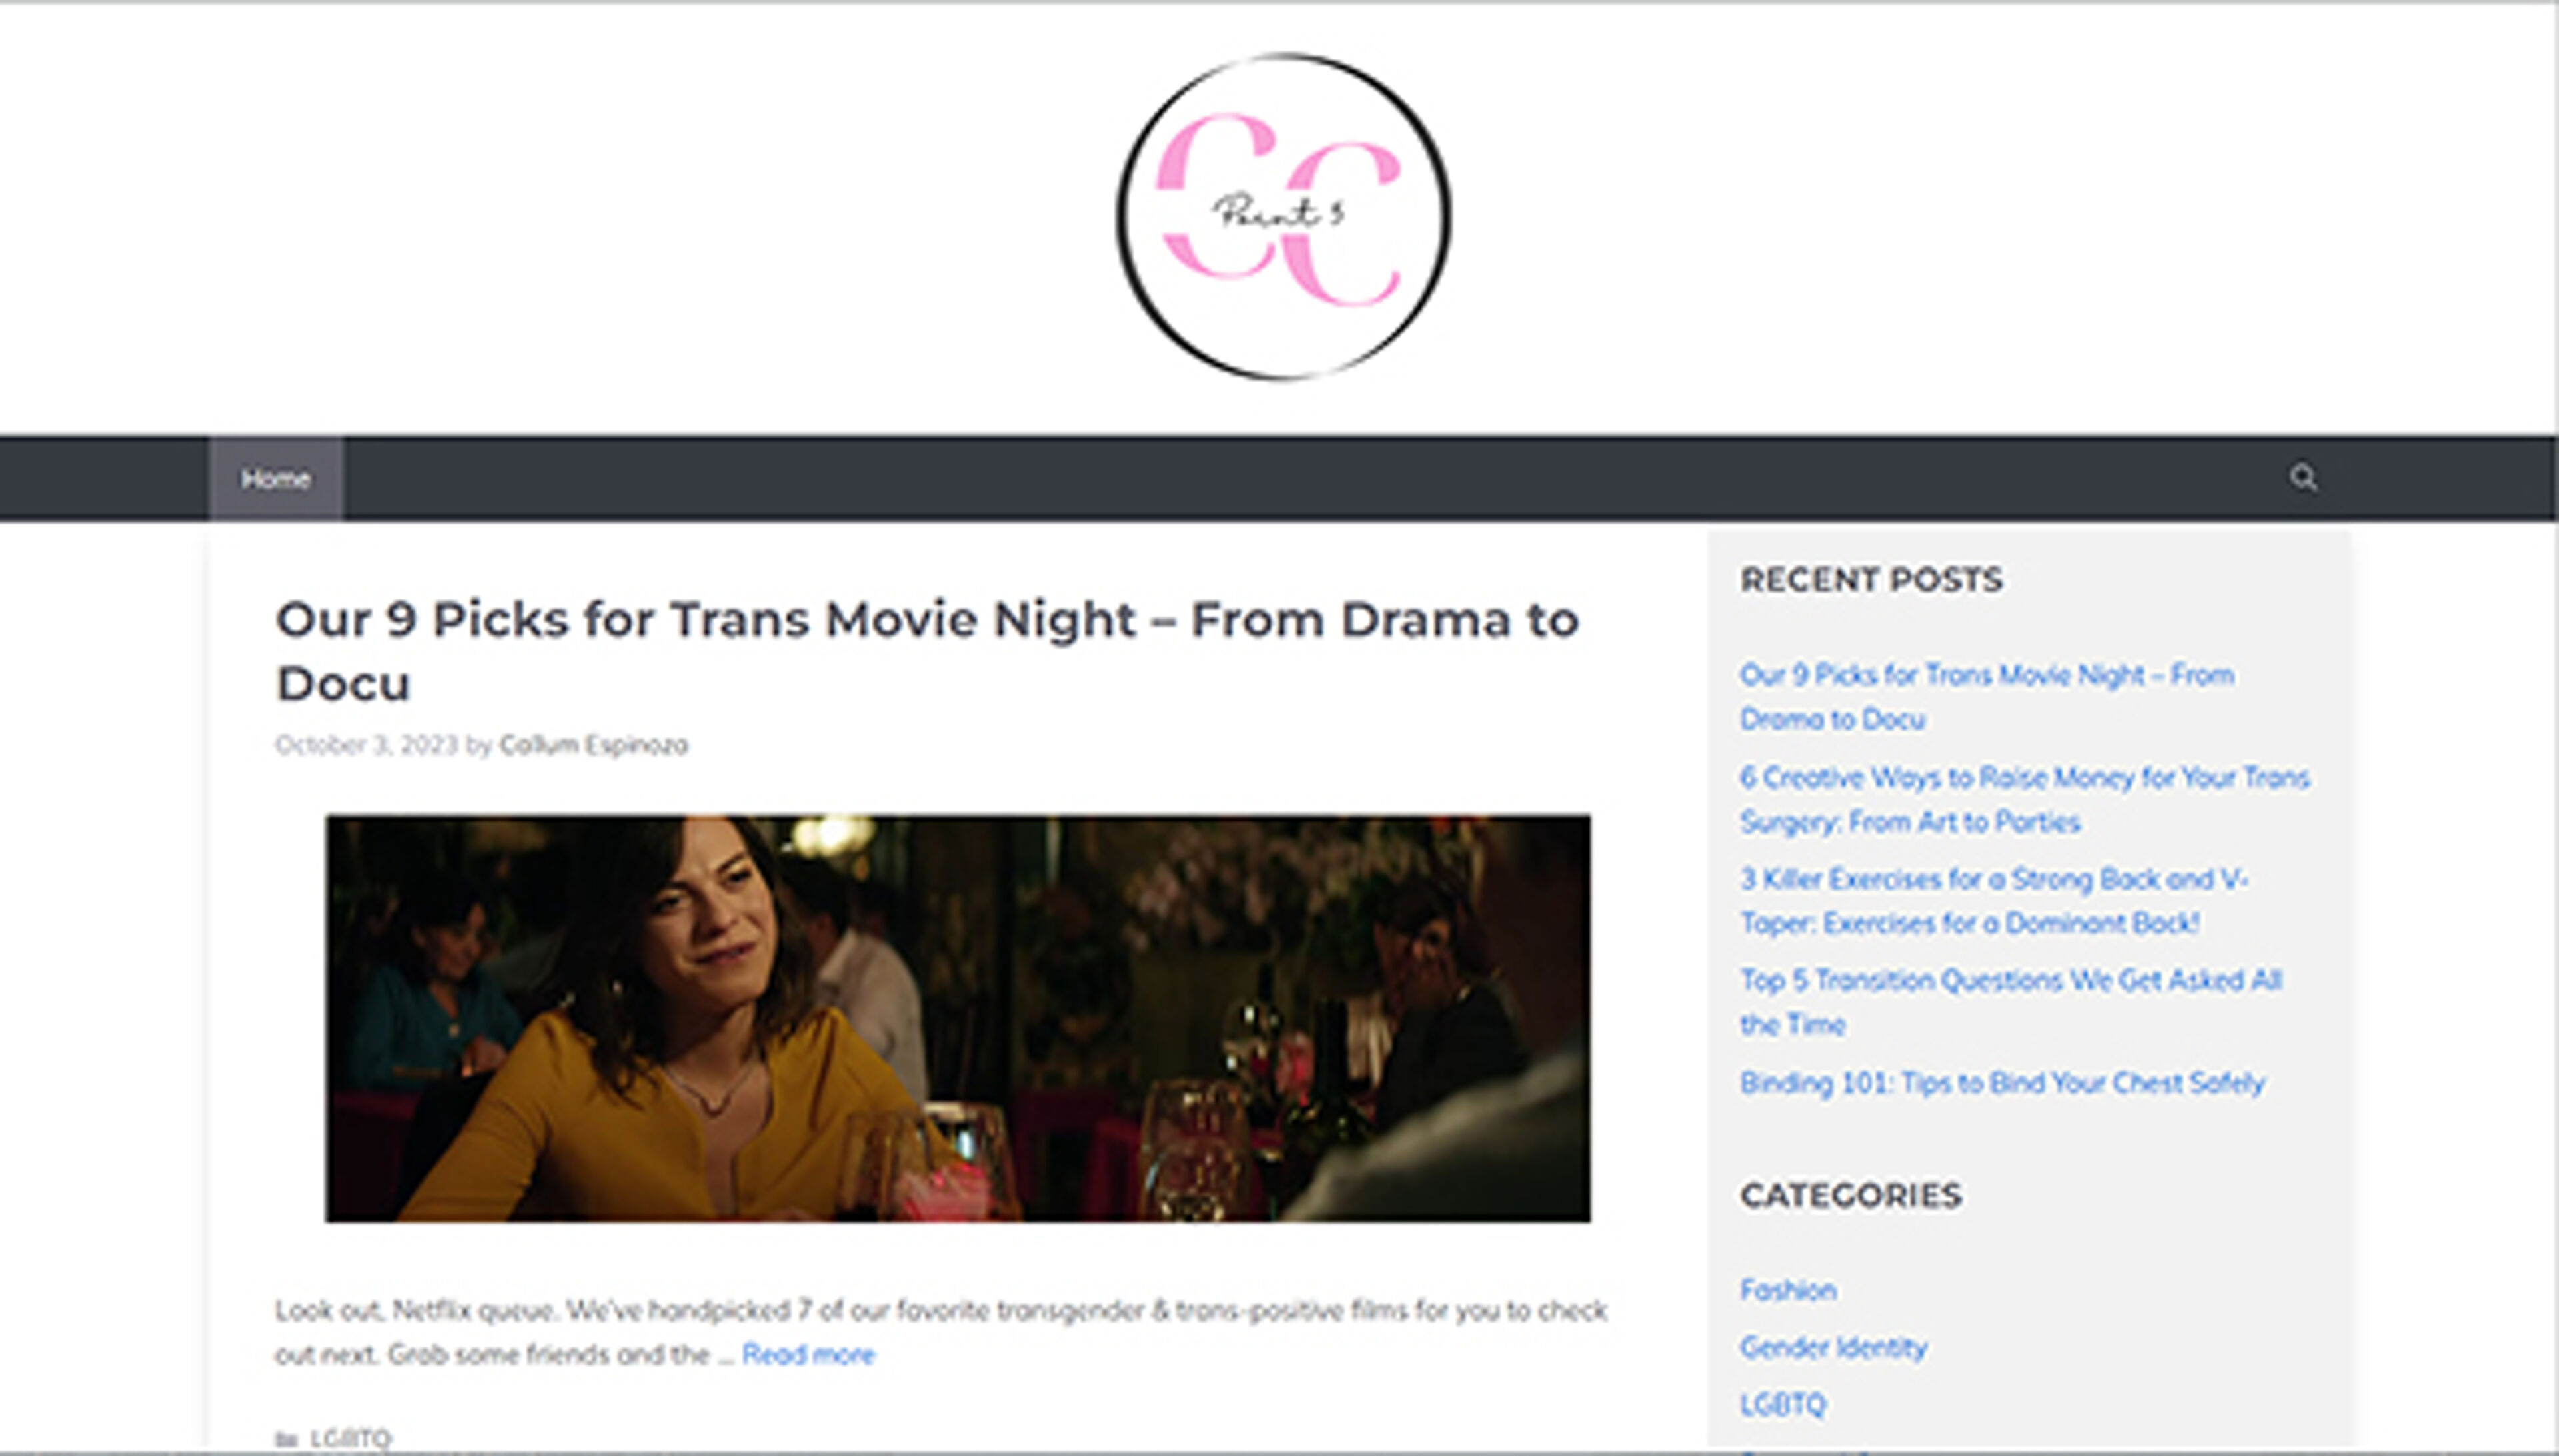Click the post date October 3, 2023
Viewport: 2559px width, 1456px height.
point(366,745)
